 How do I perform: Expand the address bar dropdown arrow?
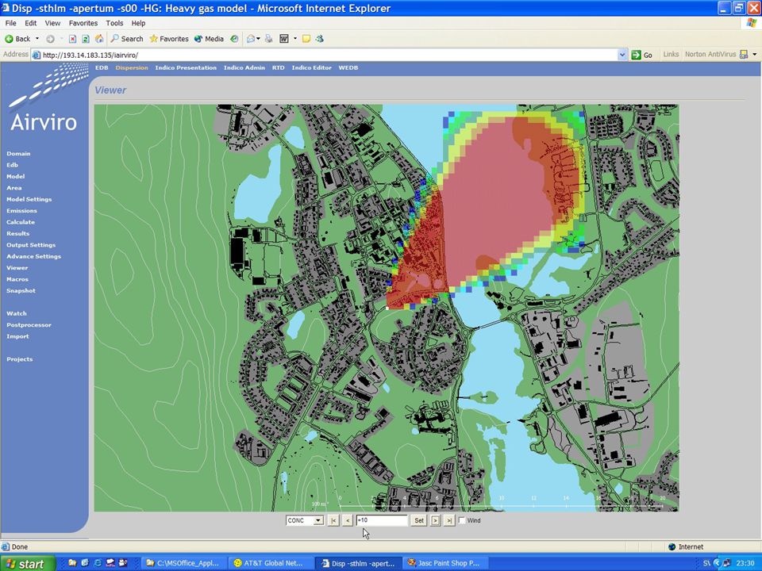[x=622, y=55]
